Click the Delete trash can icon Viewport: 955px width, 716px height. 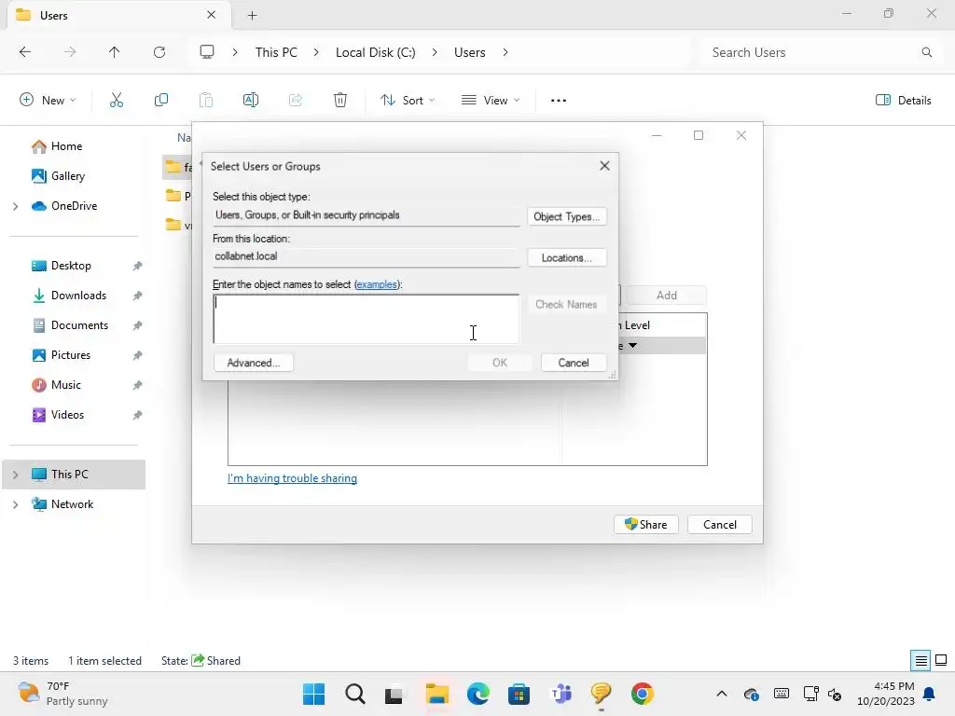340,101
